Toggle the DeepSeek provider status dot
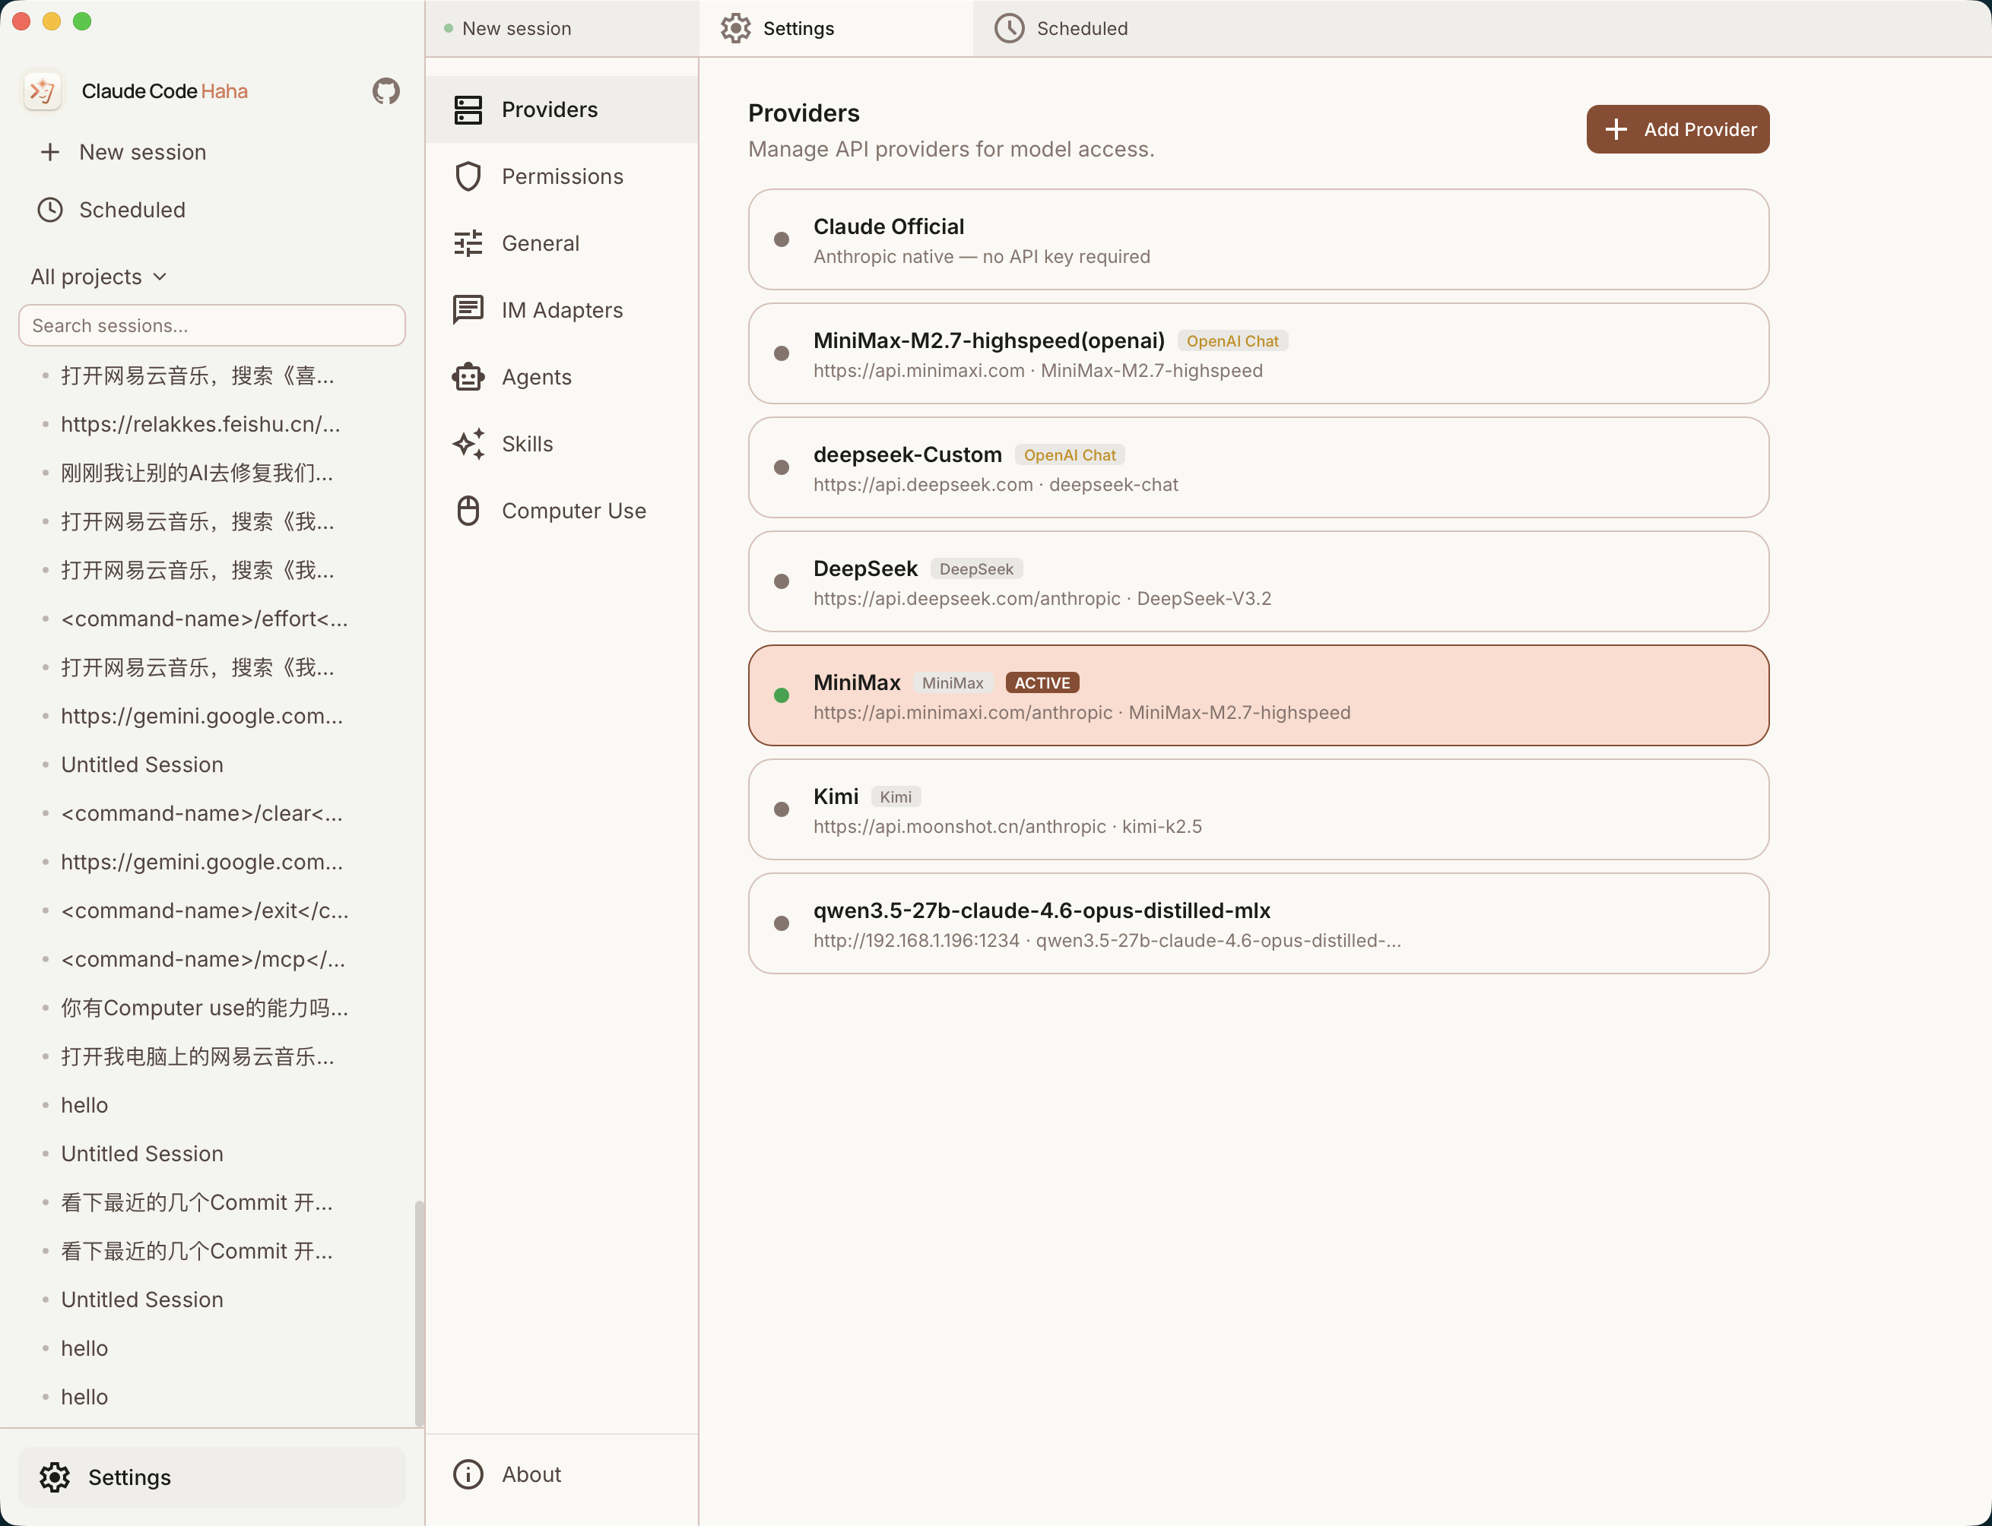The width and height of the screenshot is (1992, 1526). (782, 581)
